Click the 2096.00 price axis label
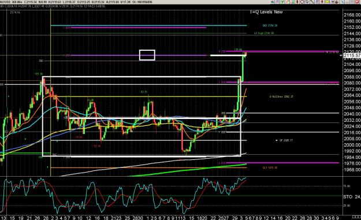The height and width of the screenshot is (220, 361). coord(352,70)
